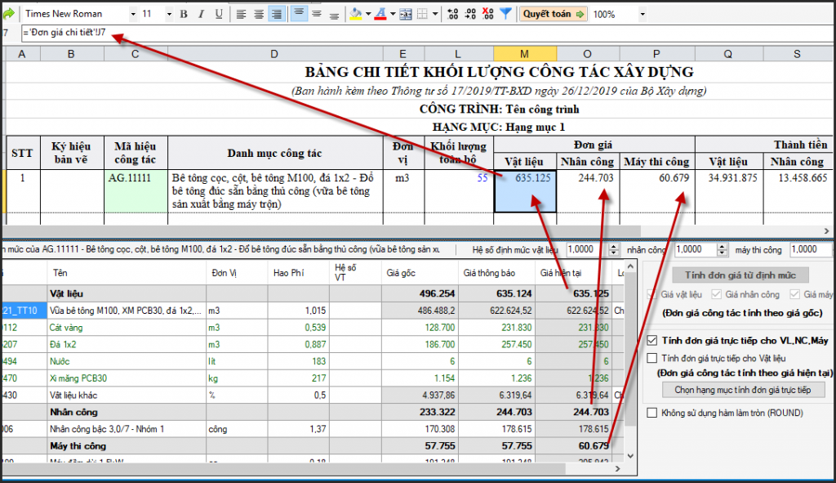This screenshot has height=483, width=836.
Task: Select column header L
Action: [458, 54]
